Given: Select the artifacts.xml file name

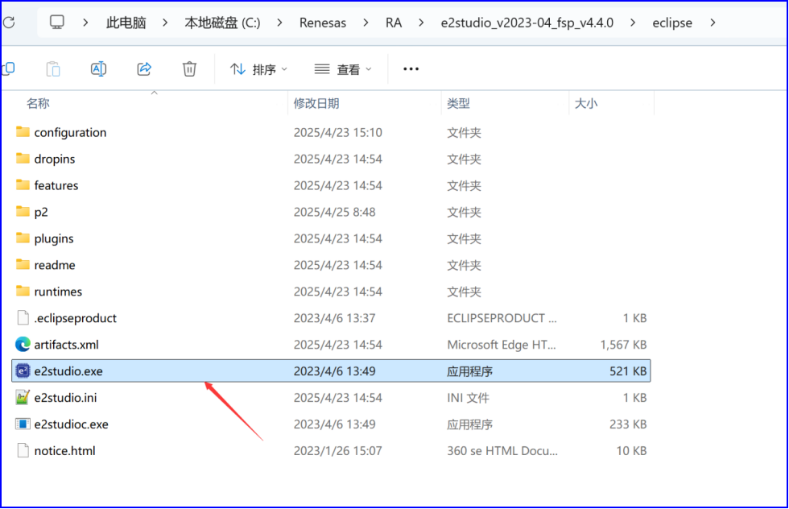Looking at the screenshot, I should coord(66,345).
